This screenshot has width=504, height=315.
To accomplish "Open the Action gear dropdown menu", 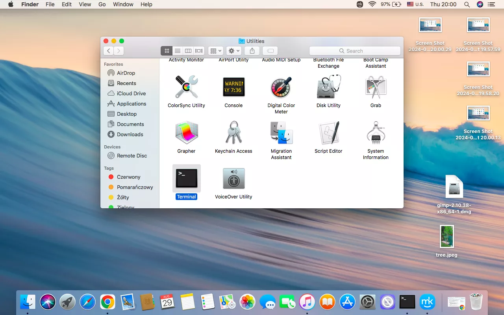I will (x=234, y=51).
